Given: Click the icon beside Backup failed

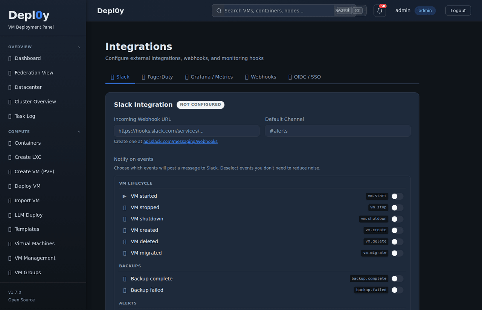Looking at the screenshot, I should point(125,290).
